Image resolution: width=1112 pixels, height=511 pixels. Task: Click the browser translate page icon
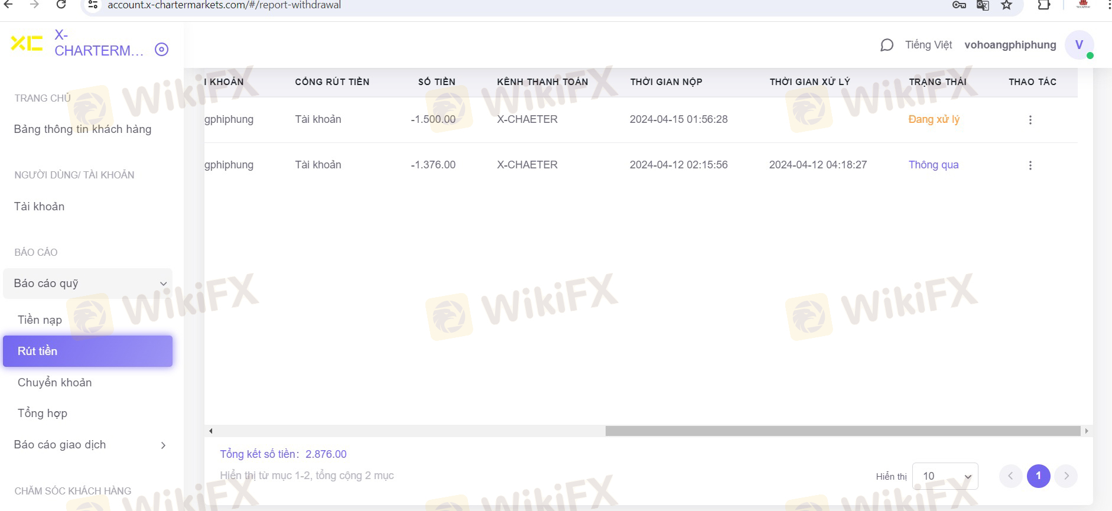[983, 5]
